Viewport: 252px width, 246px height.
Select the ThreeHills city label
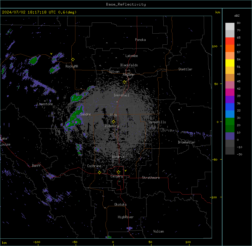pyautogui.click(x=157, y=122)
